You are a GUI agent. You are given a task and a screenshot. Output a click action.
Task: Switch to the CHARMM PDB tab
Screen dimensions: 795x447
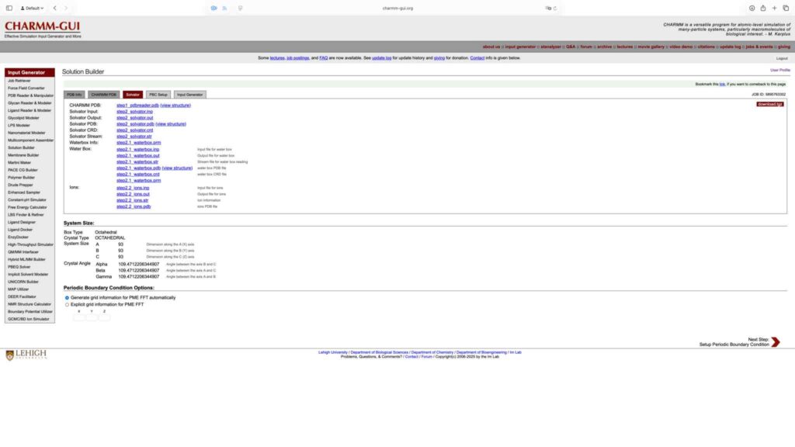point(103,95)
